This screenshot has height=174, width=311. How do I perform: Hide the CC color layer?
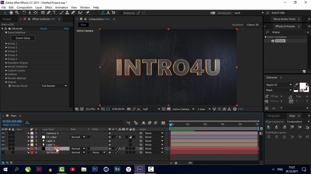3,137
